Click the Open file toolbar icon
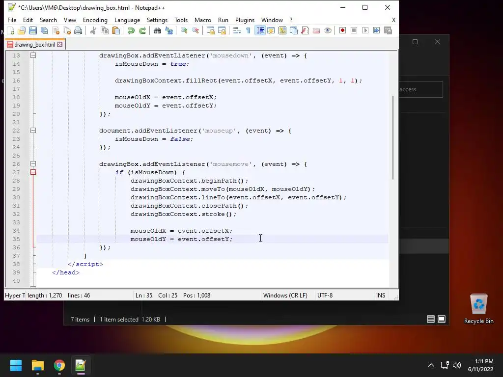503x377 pixels. pyautogui.click(x=22, y=30)
